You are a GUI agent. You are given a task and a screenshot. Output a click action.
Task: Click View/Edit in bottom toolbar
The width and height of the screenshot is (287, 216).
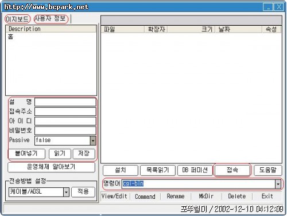114,197
